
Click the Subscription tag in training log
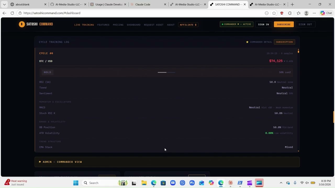coord(284,42)
